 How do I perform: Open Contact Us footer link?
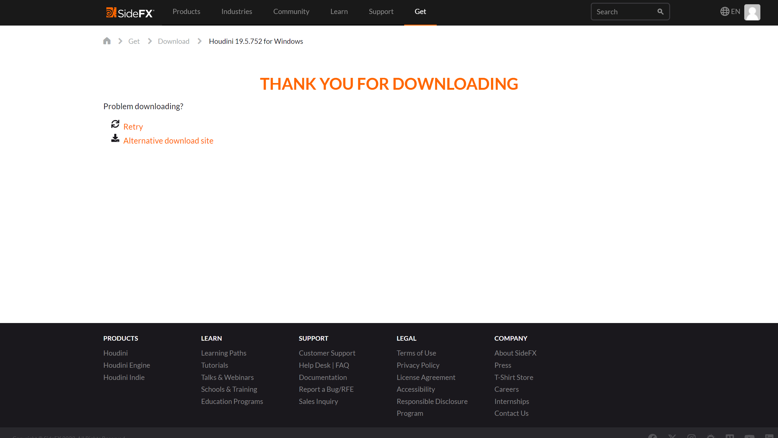[511, 413]
